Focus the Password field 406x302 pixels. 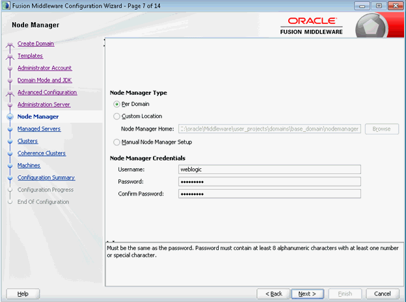pyautogui.click(x=269, y=181)
